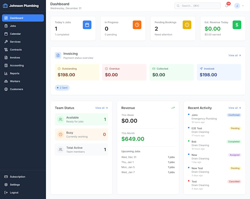This screenshot has width=250, height=199.
Task: Click the user avatar J
Action: click(x=237, y=6)
